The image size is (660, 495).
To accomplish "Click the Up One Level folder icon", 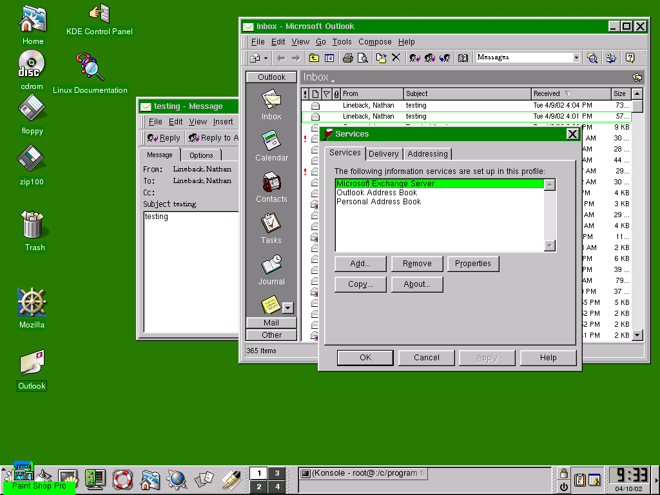I will point(314,58).
